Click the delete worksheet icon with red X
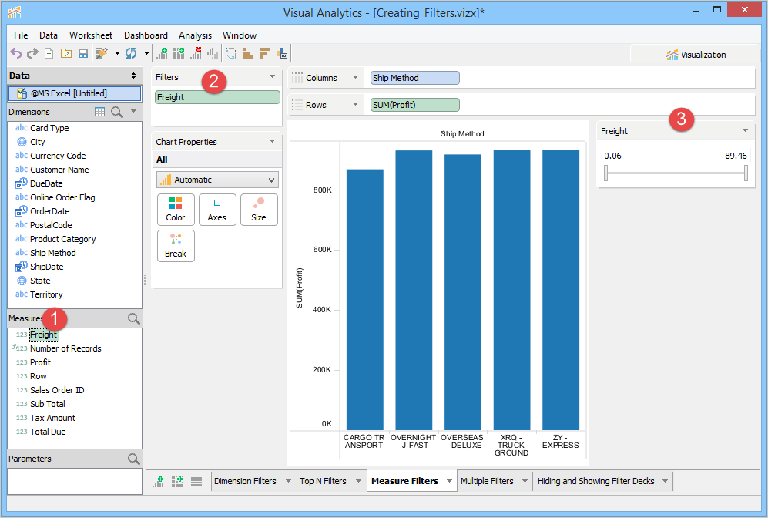 [x=196, y=53]
